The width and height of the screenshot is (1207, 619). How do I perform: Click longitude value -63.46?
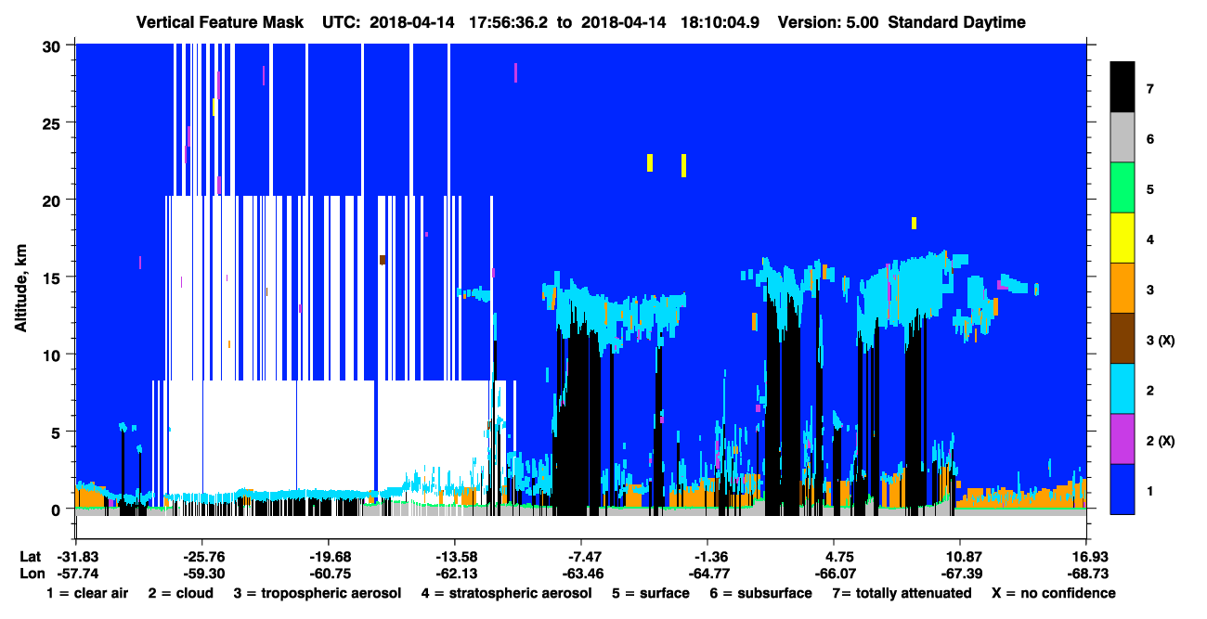click(x=581, y=574)
